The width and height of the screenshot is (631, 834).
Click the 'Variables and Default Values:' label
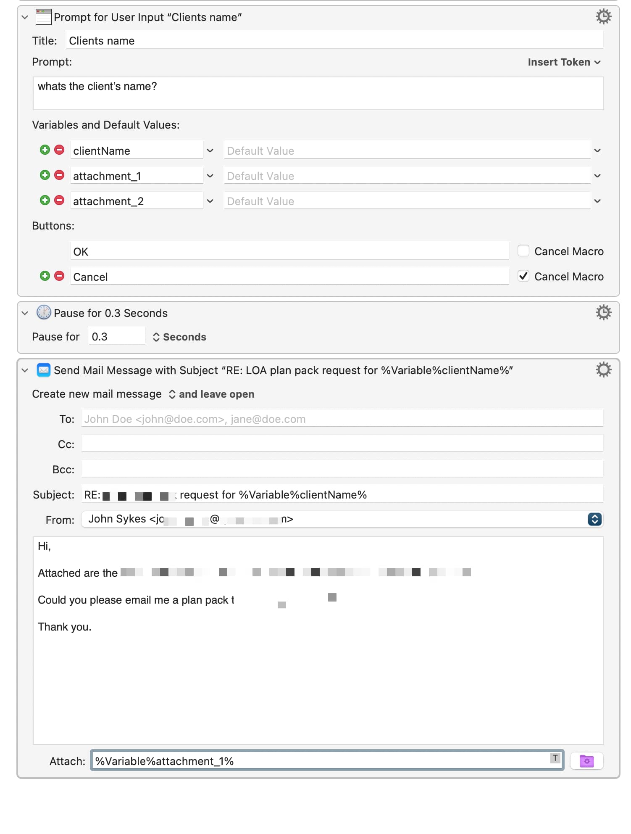click(x=106, y=125)
